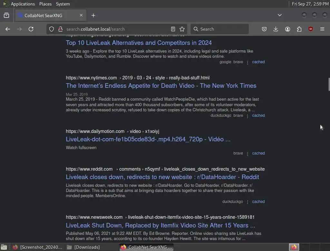Switch to Screenshot_20240 taskbar window
330x251 pixels.
click(x=37, y=247)
